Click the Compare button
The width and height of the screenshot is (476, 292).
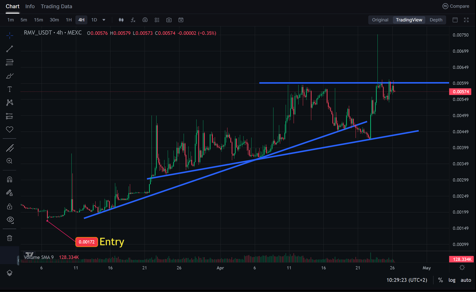[x=456, y=6]
